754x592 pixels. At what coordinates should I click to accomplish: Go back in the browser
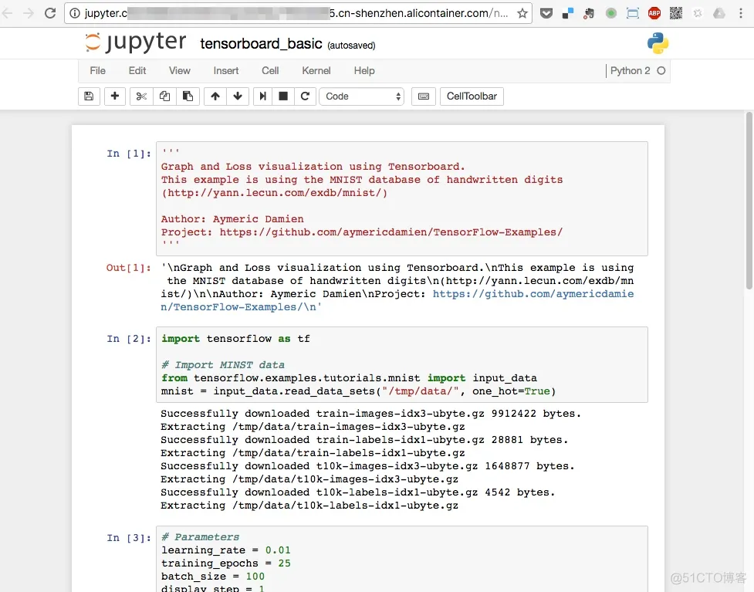click(7, 13)
